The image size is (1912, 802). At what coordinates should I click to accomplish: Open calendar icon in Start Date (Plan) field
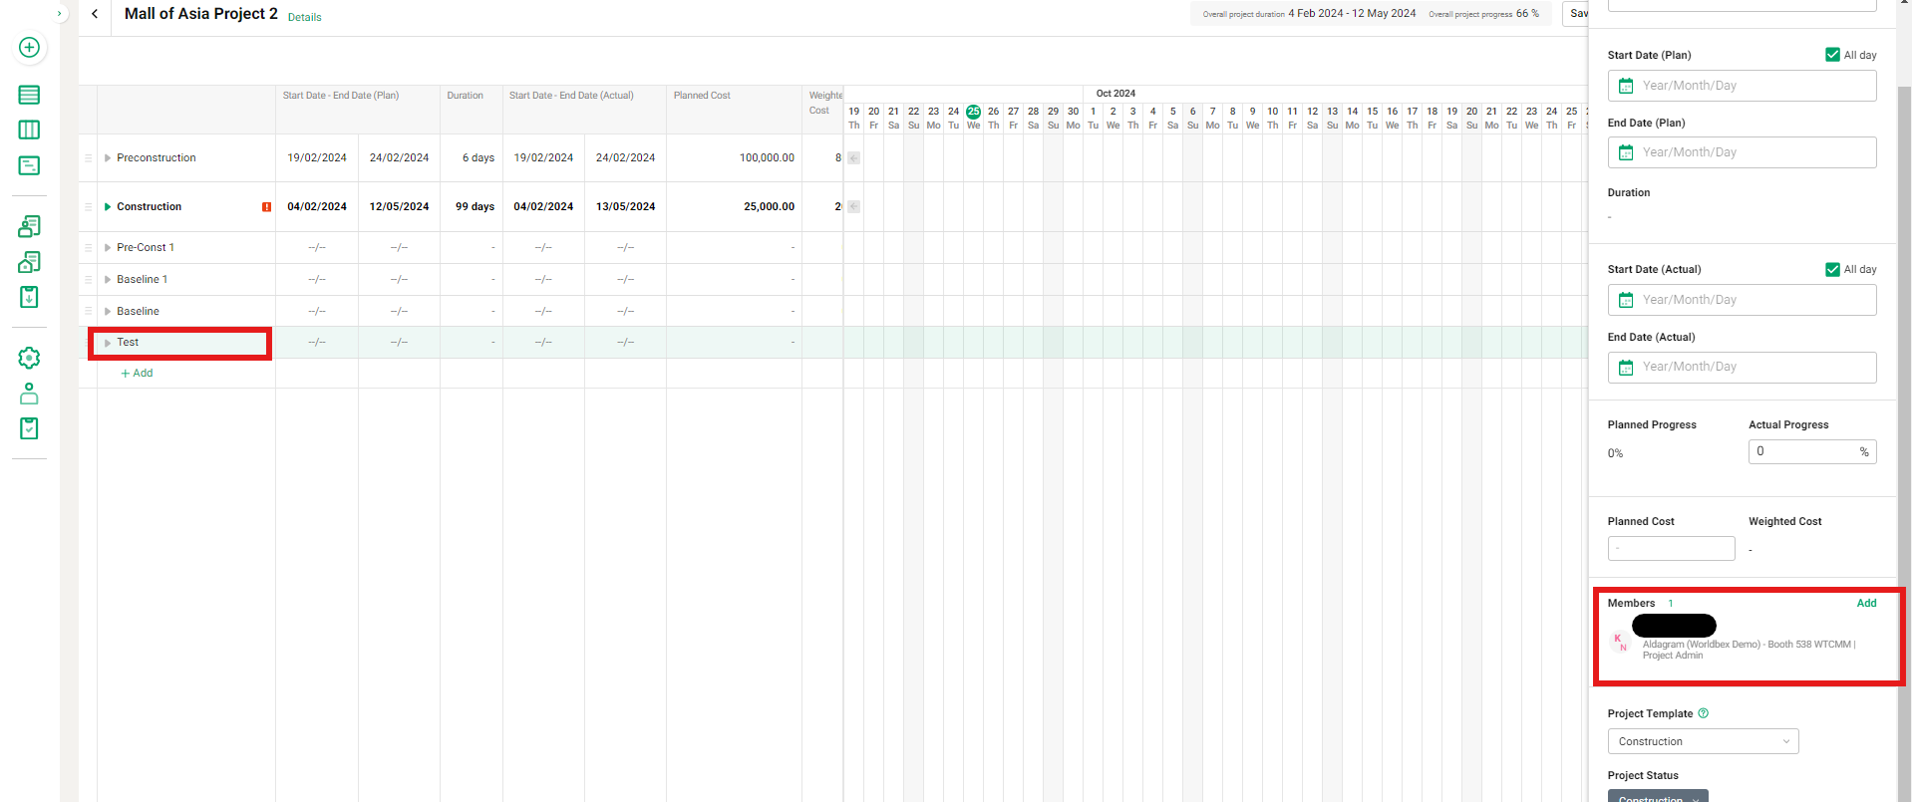(x=1626, y=86)
